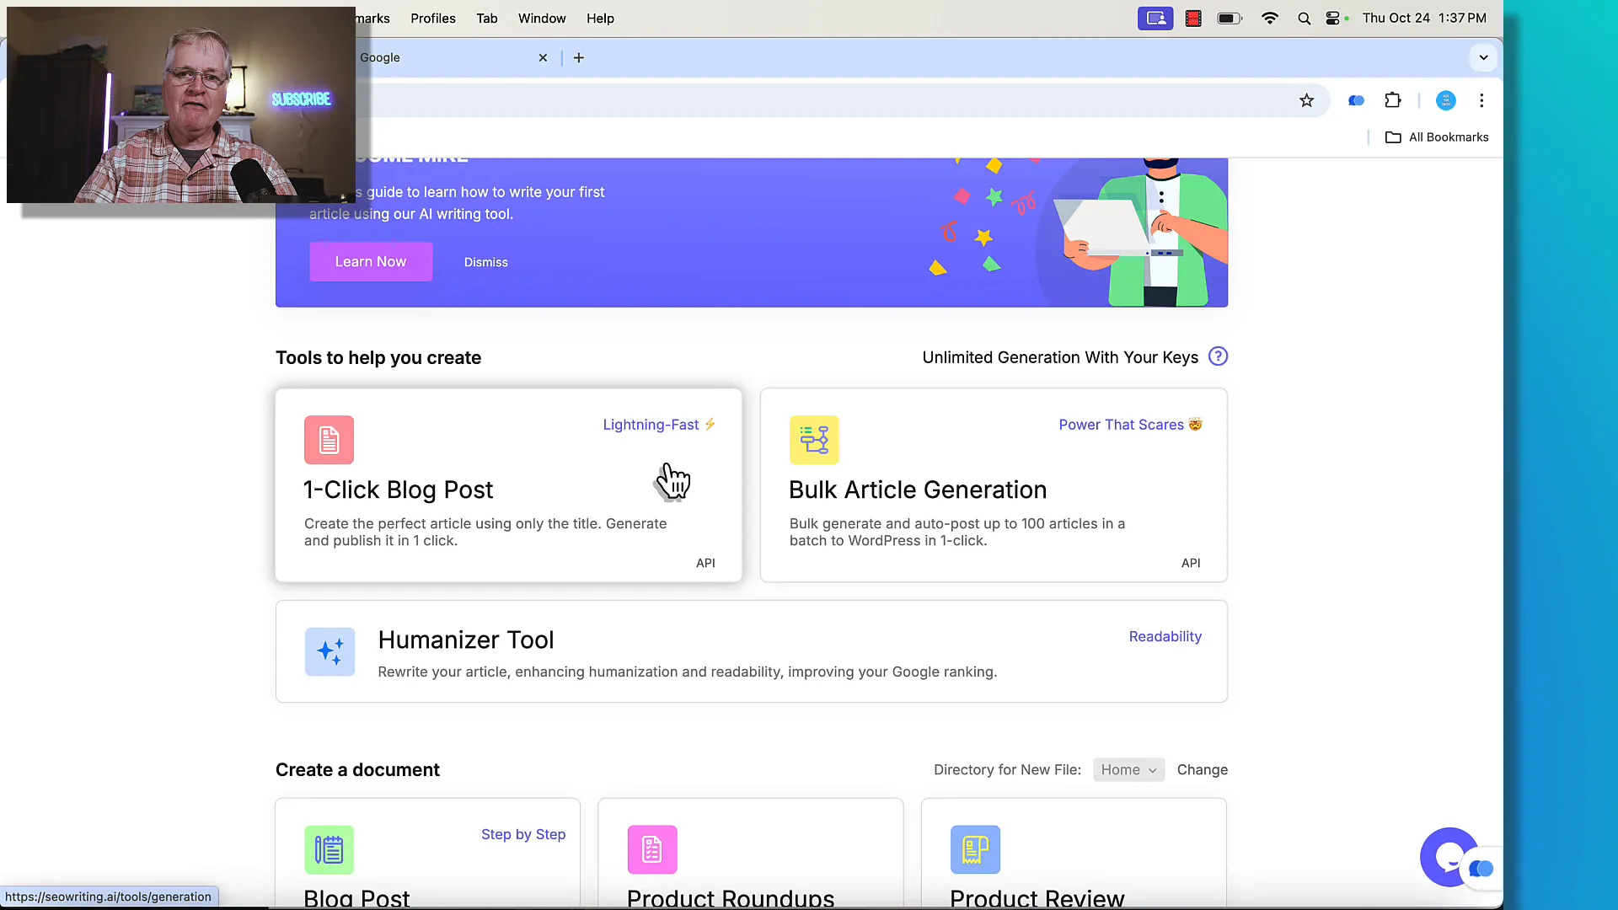
Task: Click the Unlimited Generation help toggle
Action: (1218, 356)
